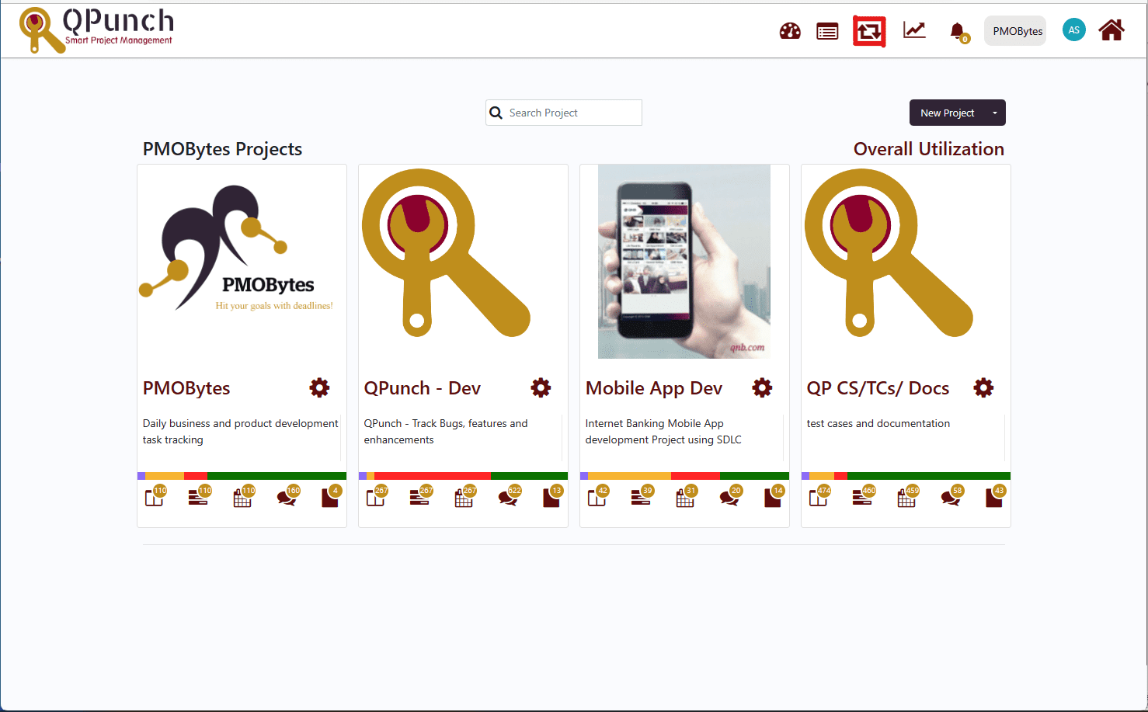Viewport: 1148px width, 712px height.
Task: Click green segment of PMOBytes progress bar
Action: pyautogui.click(x=277, y=476)
